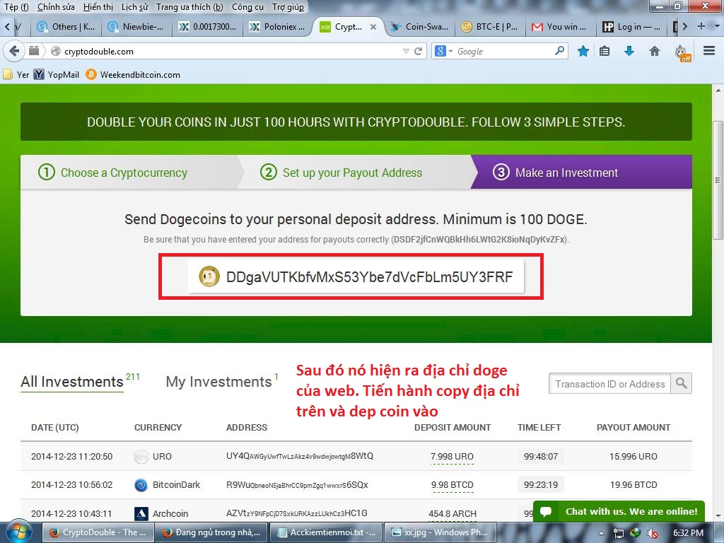Open Acckiemtienmoi.txt in the taskbar
Screen dimensions: 724x543
[x=326, y=532]
